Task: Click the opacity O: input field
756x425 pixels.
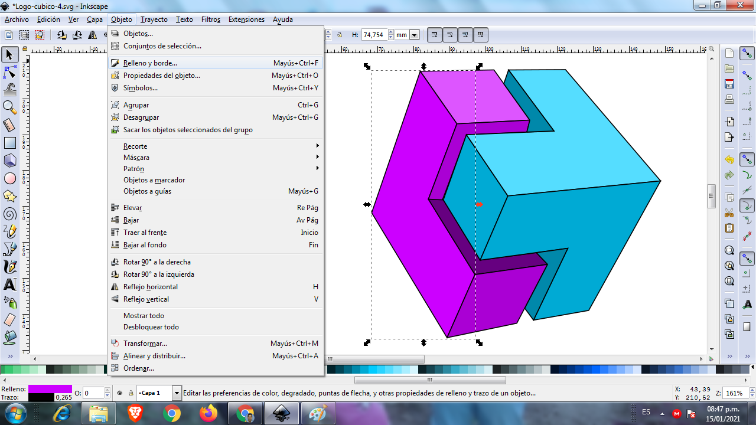Action: 93,393
